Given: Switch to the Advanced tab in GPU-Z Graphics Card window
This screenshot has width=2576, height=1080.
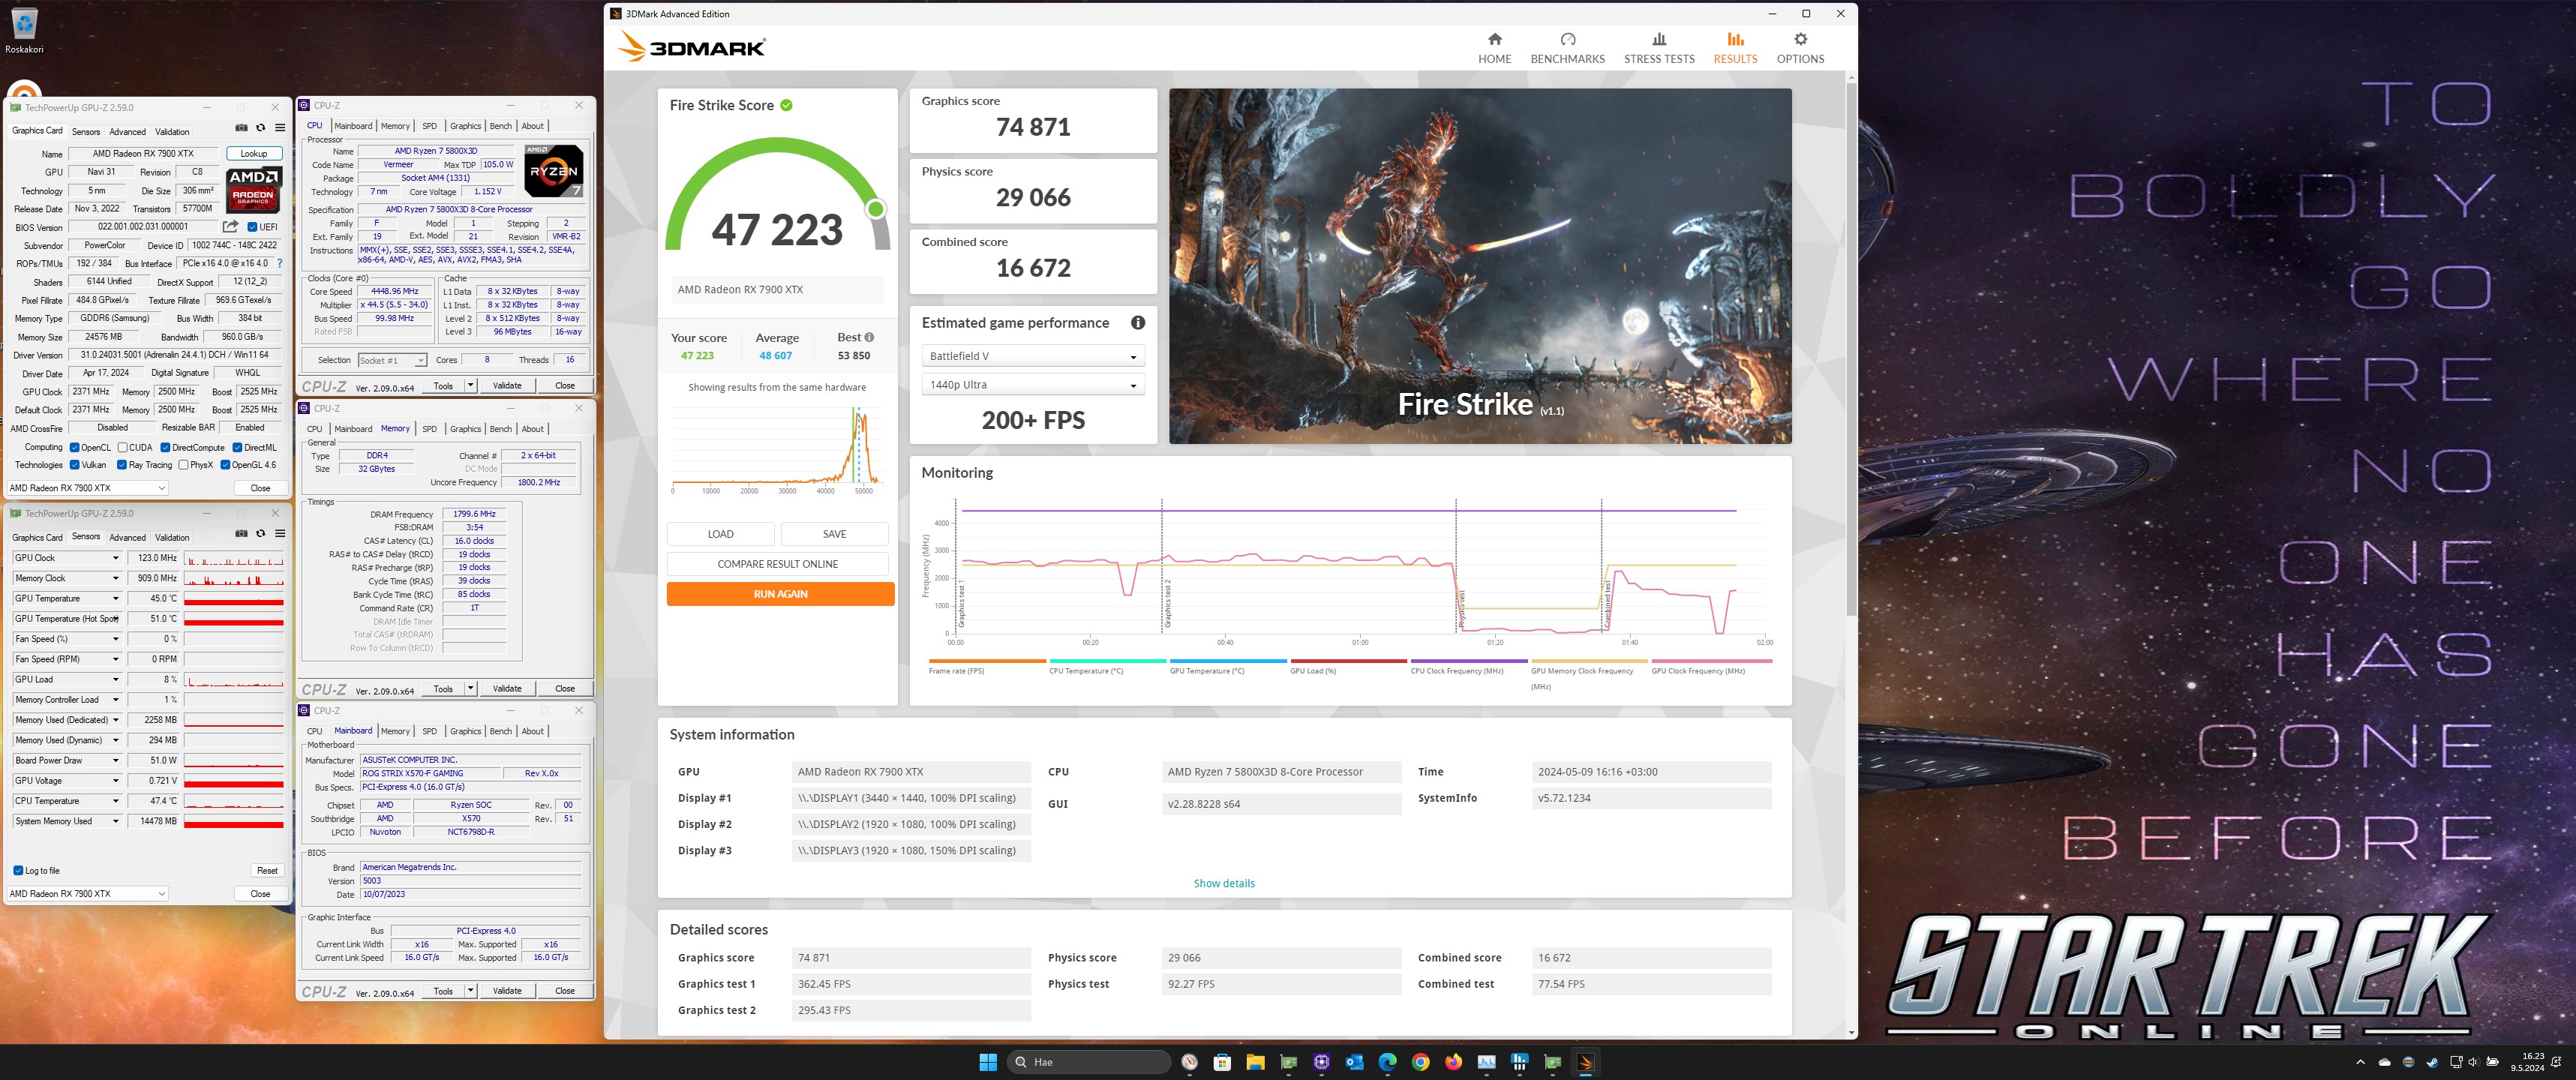Looking at the screenshot, I should click(x=127, y=131).
